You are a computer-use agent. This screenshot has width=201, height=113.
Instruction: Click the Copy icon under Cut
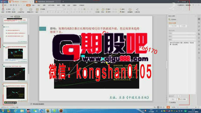coord(7,12)
